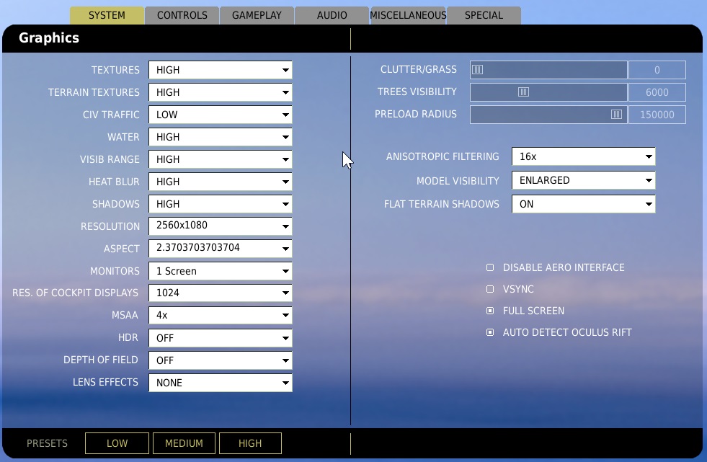Open the MISCELLANEOUS tab

coord(408,15)
